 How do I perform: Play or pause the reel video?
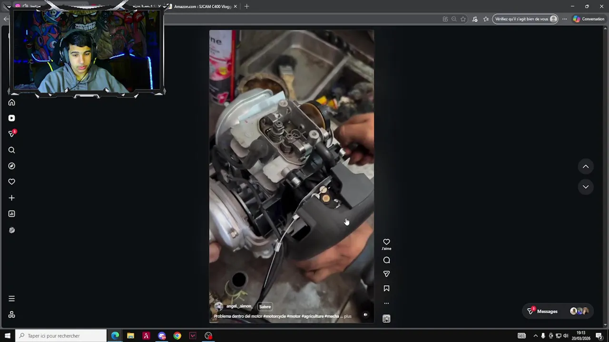pos(292,176)
